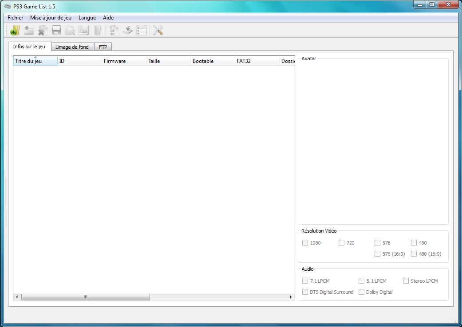Open the Langue menu

[x=87, y=18]
